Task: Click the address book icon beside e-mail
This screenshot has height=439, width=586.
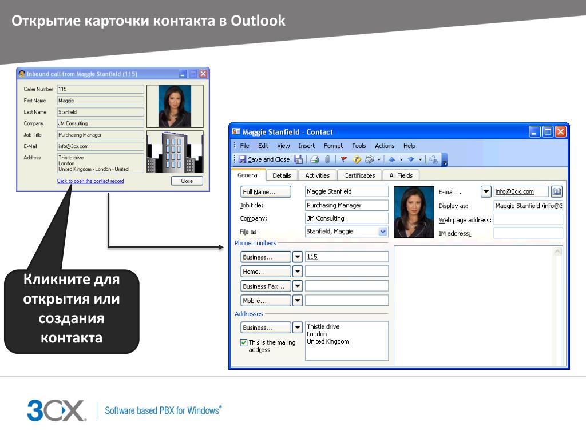Action: point(557,191)
